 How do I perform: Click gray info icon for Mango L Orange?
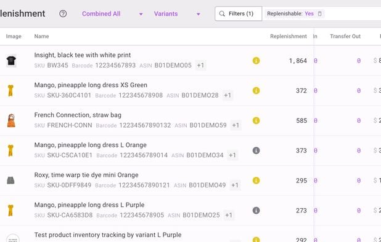point(256,150)
